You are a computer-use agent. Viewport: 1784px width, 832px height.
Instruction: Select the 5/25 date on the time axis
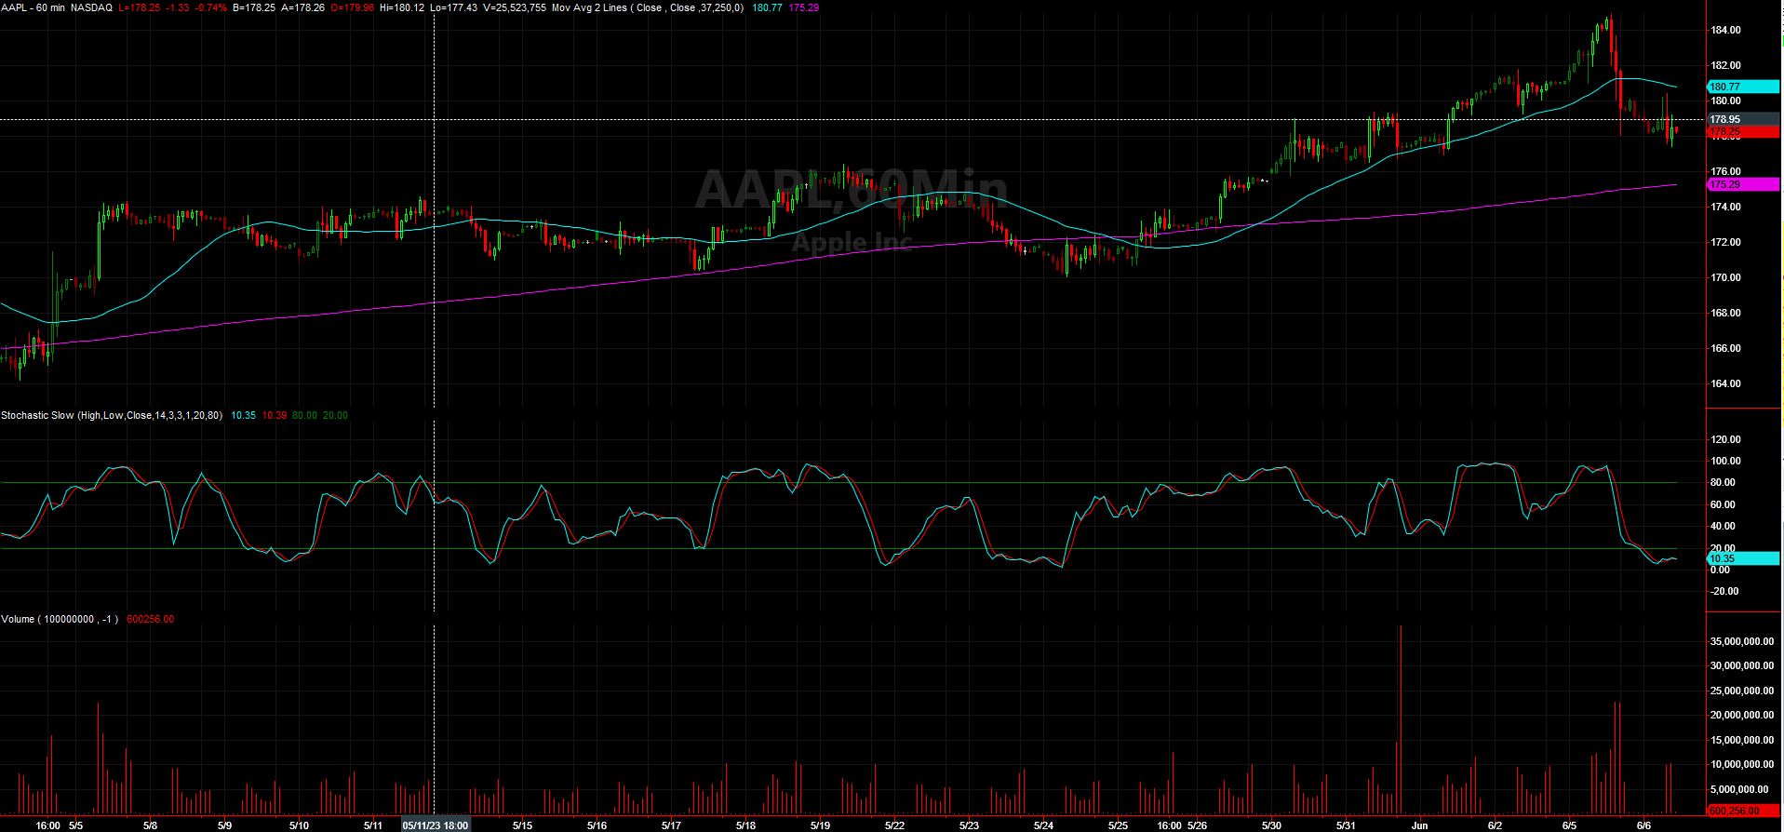(1118, 825)
